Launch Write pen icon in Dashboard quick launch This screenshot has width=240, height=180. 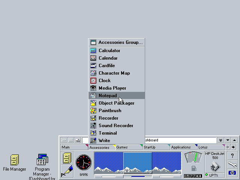pos(67,171)
